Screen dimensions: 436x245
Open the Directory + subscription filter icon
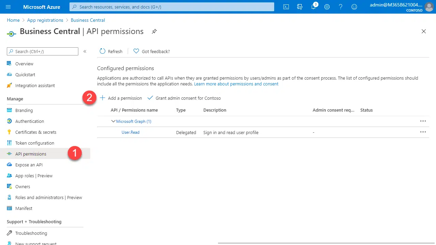[x=300, y=7]
